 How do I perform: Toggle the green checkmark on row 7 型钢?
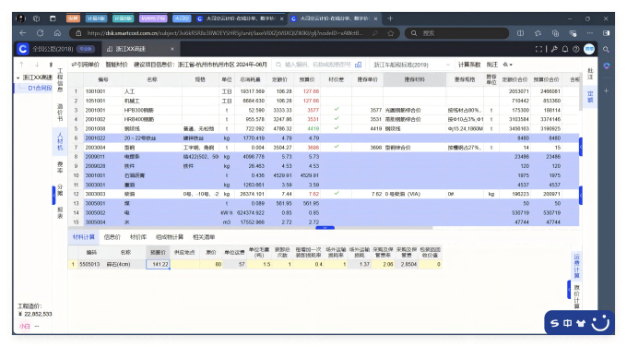coord(337,147)
